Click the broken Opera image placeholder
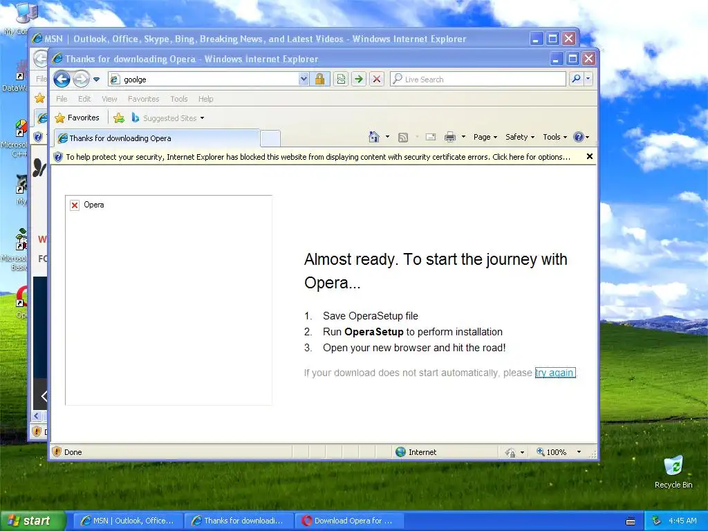Screen dimensions: 708x531 [x=169, y=300]
